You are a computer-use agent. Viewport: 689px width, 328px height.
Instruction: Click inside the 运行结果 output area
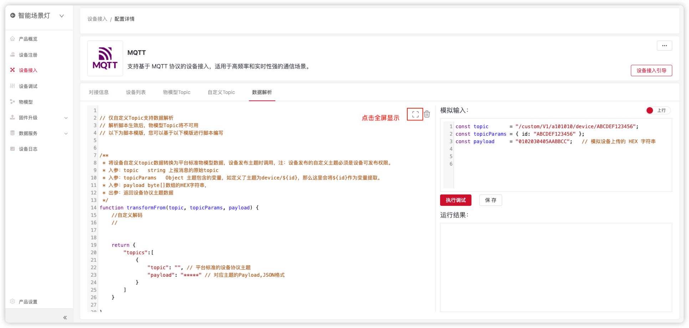tap(556, 267)
